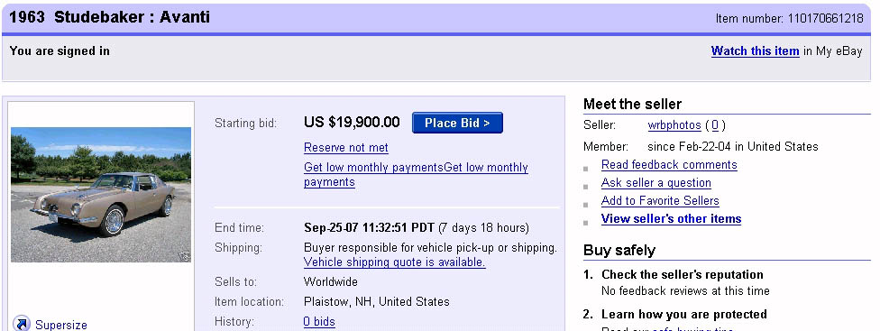Open Get low monthly payments link
The height and width of the screenshot is (331, 880).
[x=416, y=174]
